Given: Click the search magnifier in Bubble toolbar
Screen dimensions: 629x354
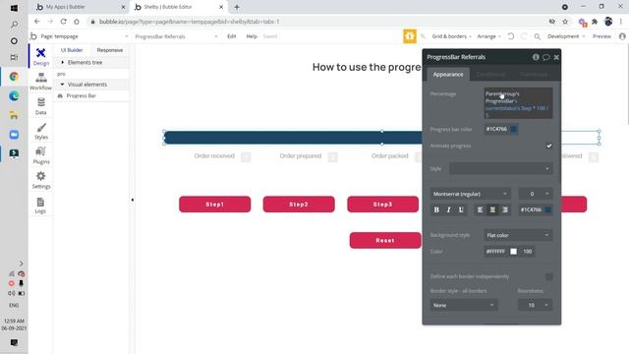Looking at the screenshot, I should 538,36.
